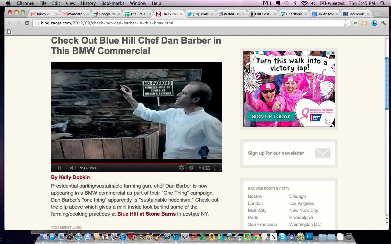Click the YouTube logo in player
391x244 pixels.
204,168
